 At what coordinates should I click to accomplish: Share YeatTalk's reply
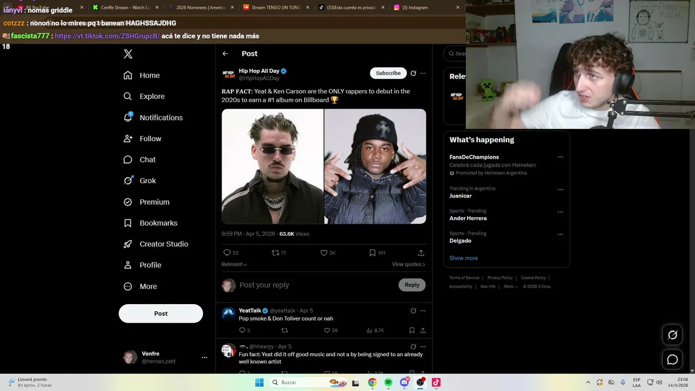click(x=423, y=330)
